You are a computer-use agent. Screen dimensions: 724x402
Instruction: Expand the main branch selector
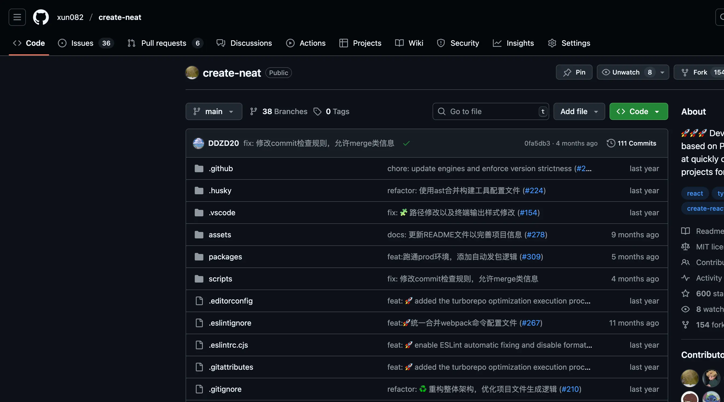pyautogui.click(x=214, y=111)
